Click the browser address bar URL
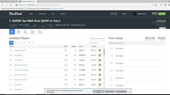170x95 pixels. [43, 5]
